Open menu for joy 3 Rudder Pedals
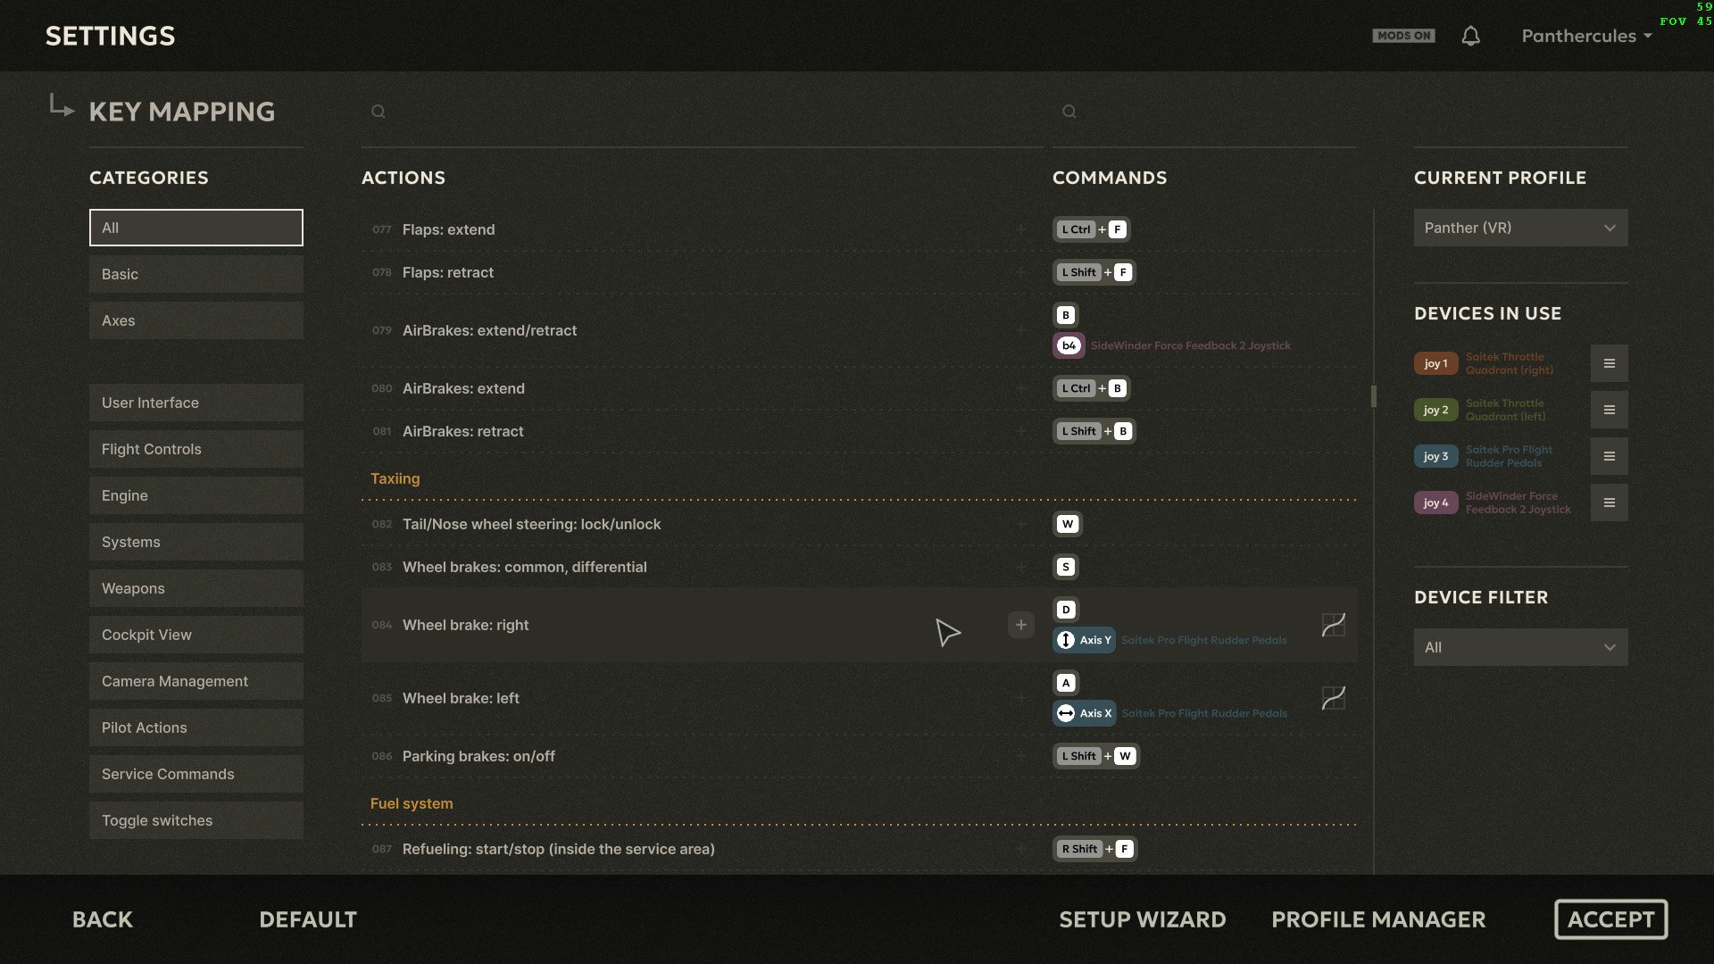Image resolution: width=1714 pixels, height=964 pixels. point(1609,456)
